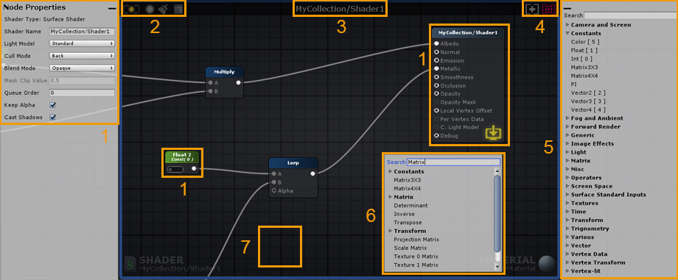Click the grey circle update button in toolbar
This screenshot has height=280, width=678.
tap(150, 9)
